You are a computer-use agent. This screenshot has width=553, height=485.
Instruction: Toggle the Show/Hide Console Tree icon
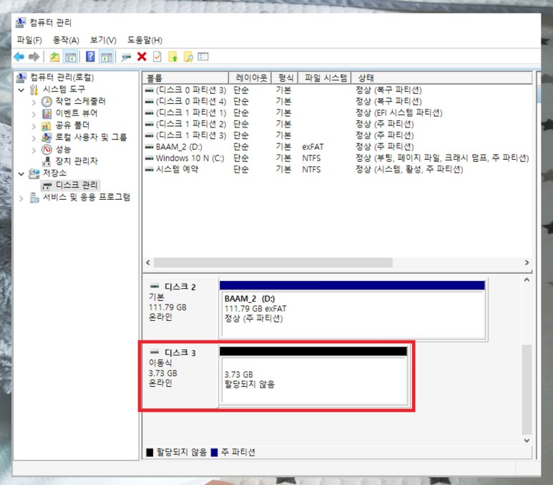71,57
